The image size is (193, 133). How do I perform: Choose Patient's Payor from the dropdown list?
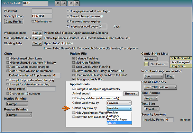(119, 120)
